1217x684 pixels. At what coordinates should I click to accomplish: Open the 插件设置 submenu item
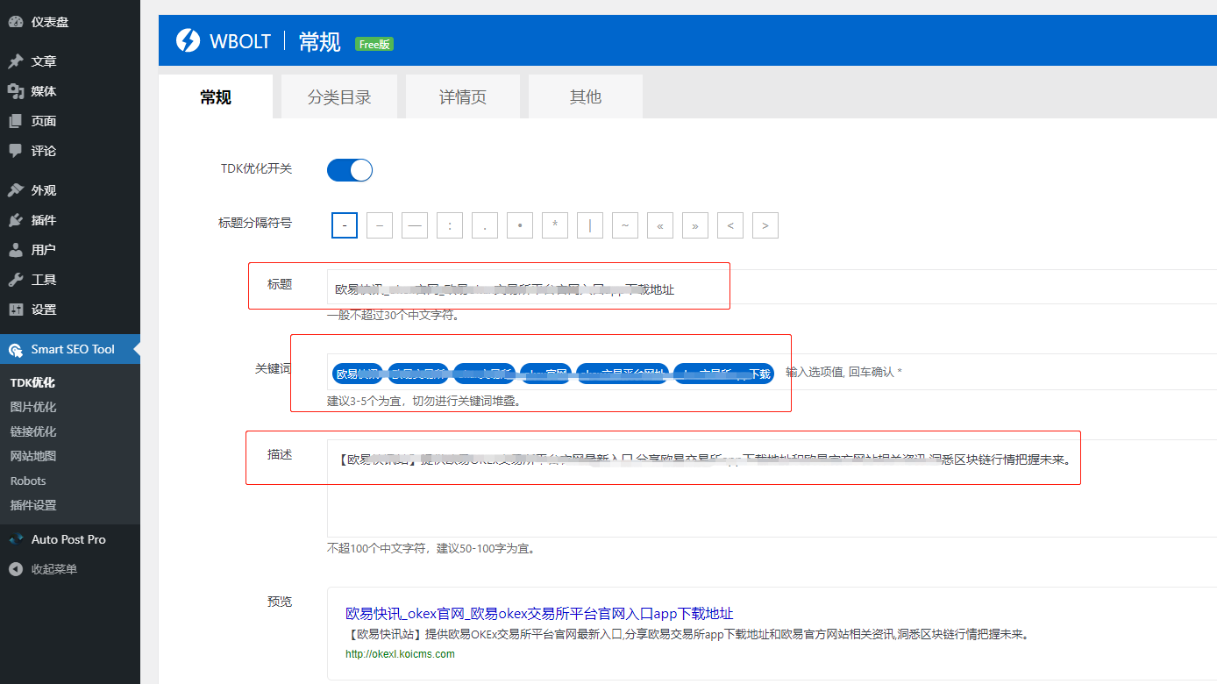[x=32, y=505]
